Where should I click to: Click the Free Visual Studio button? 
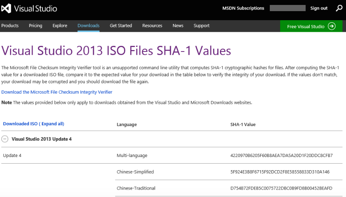(306, 26)
